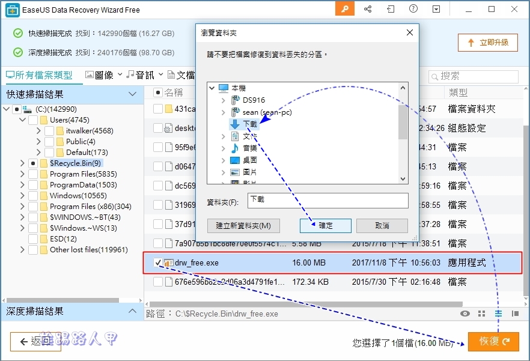
Task: Sort by the 類型 column header
Action: pyautogui.click(x=458, y=93)
